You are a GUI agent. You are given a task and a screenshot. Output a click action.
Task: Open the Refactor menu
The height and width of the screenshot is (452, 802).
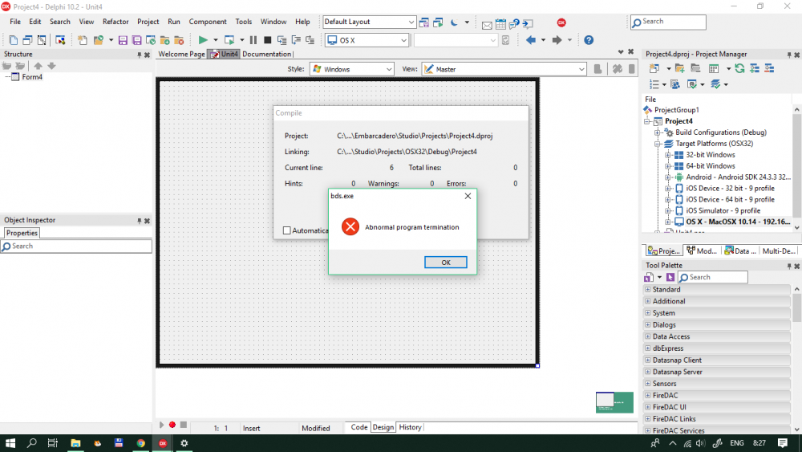point(115,22)
